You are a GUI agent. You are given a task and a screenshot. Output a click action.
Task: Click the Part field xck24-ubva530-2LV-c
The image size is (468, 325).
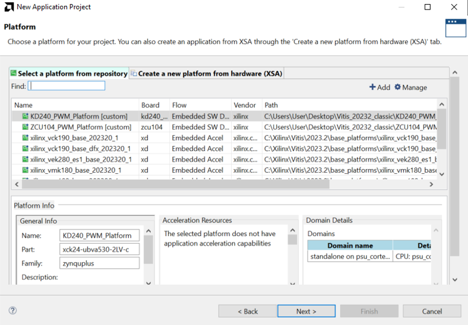99,249
